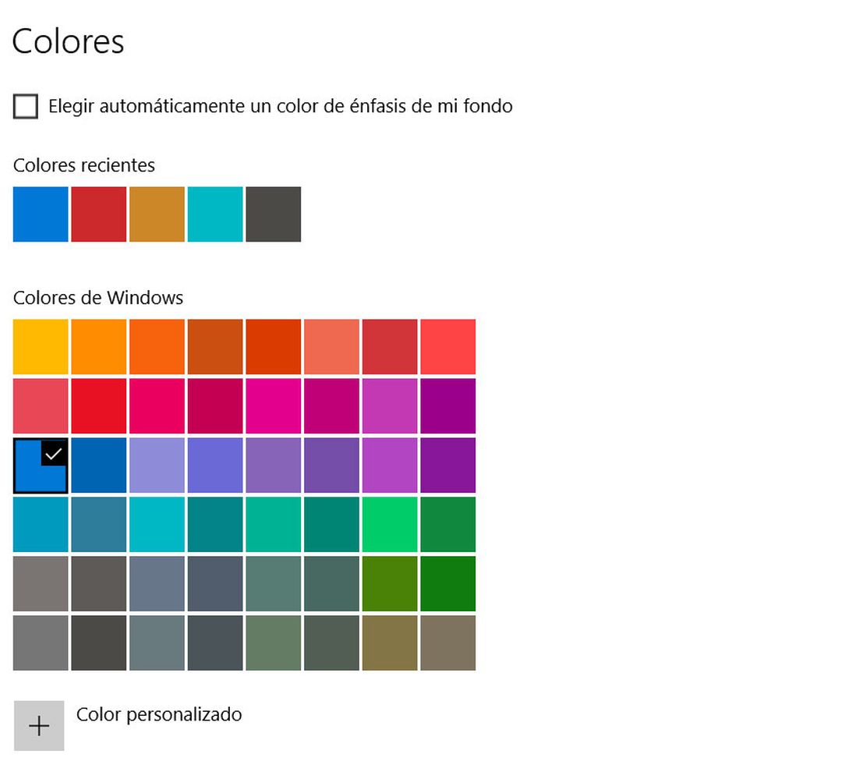Pick the slate blue-gray accent color
The image size is (842, 779).
coord(156,584)
